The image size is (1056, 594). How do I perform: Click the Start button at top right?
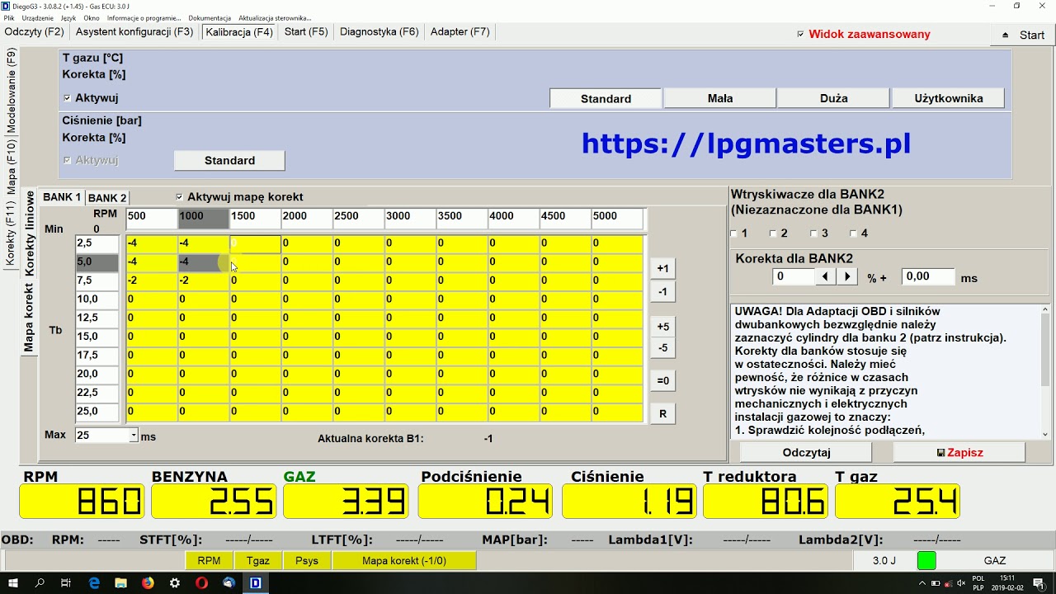(1023, 35)
